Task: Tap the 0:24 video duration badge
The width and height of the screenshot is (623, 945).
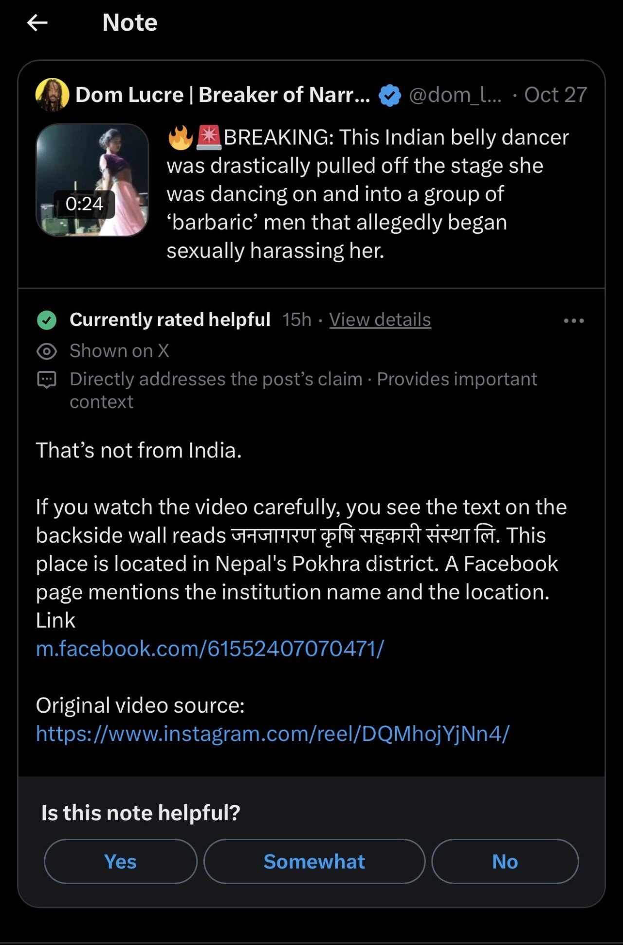Action: (84, 204)
